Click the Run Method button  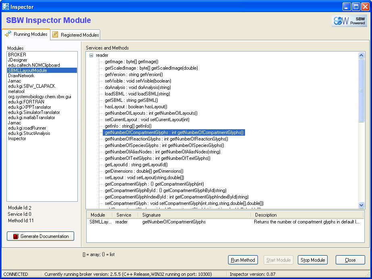coord(243,260)
